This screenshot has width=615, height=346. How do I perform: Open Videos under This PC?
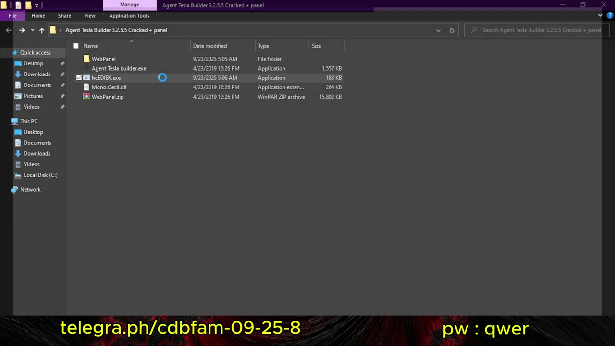pyautogui.click(x=32, y=164)
